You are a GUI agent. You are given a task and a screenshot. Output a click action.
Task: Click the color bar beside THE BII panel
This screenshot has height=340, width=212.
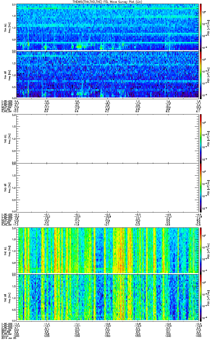pyautogui.click(x=201, y=297)
